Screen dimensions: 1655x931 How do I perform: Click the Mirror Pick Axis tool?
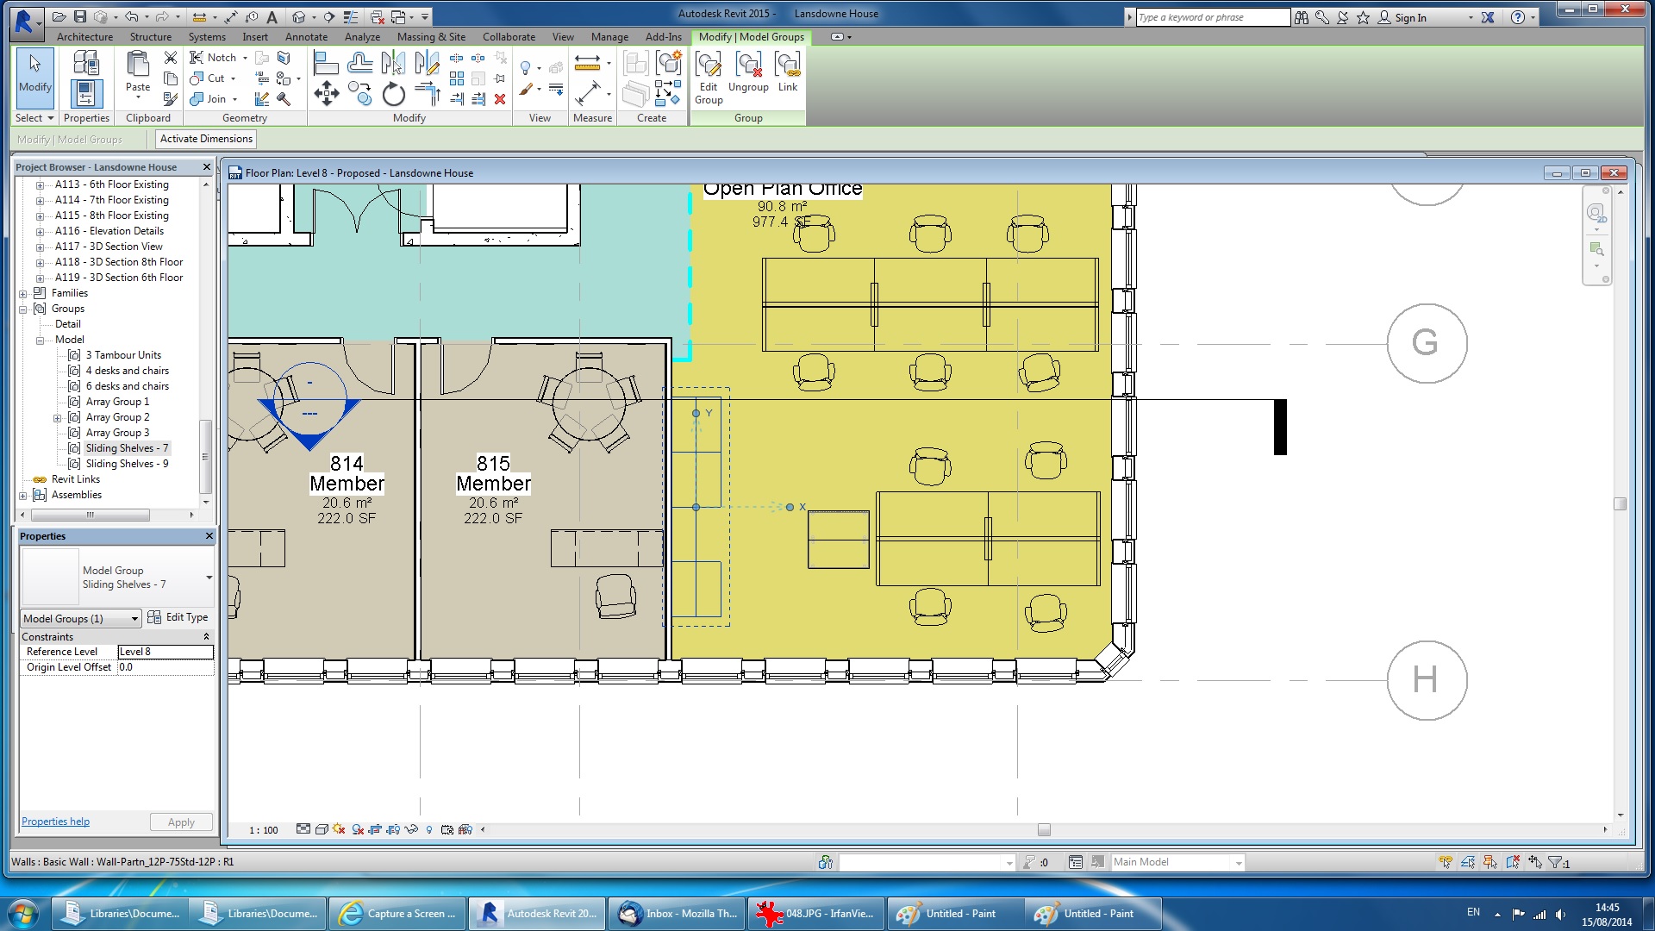click(393, 62)
